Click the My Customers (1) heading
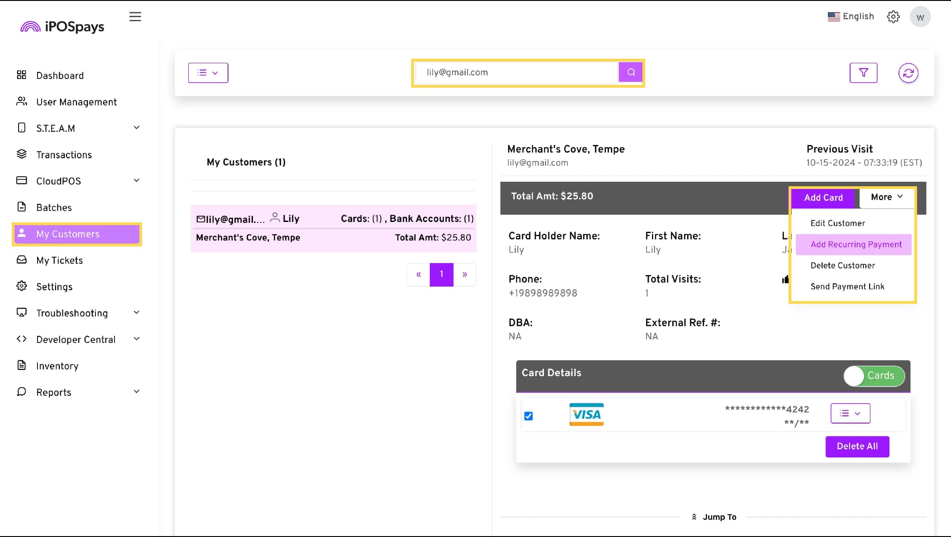951x537 pixels. (x=246, y=162)
